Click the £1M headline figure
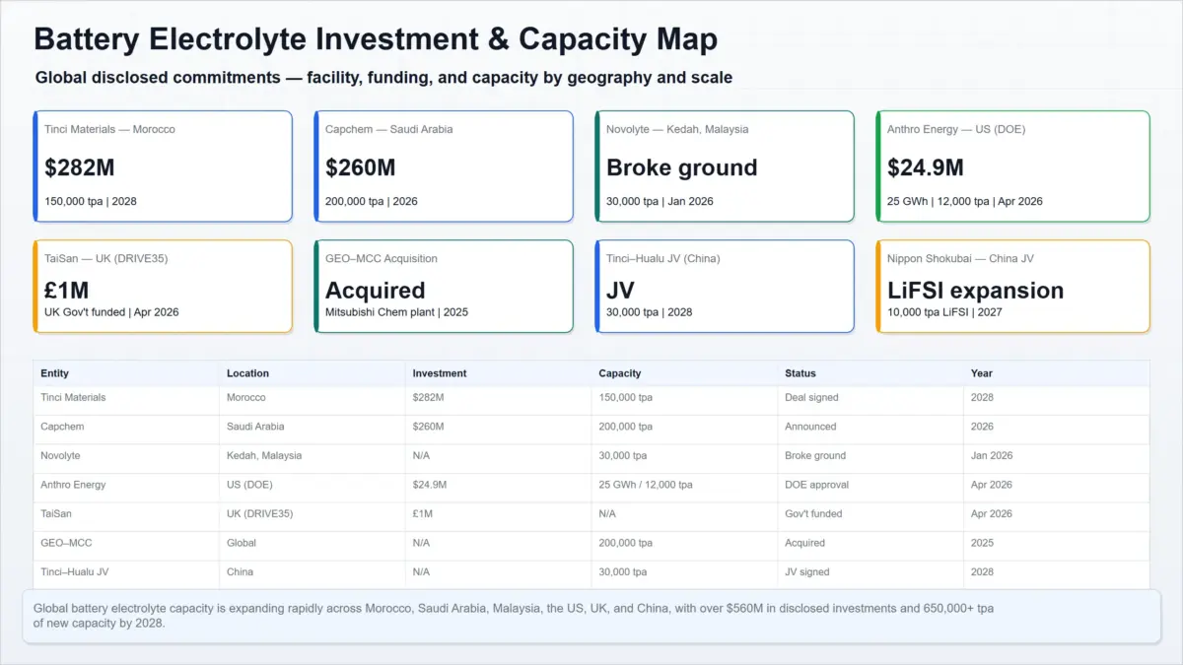This screenshot has width=1183, height=665. [67, 291]
